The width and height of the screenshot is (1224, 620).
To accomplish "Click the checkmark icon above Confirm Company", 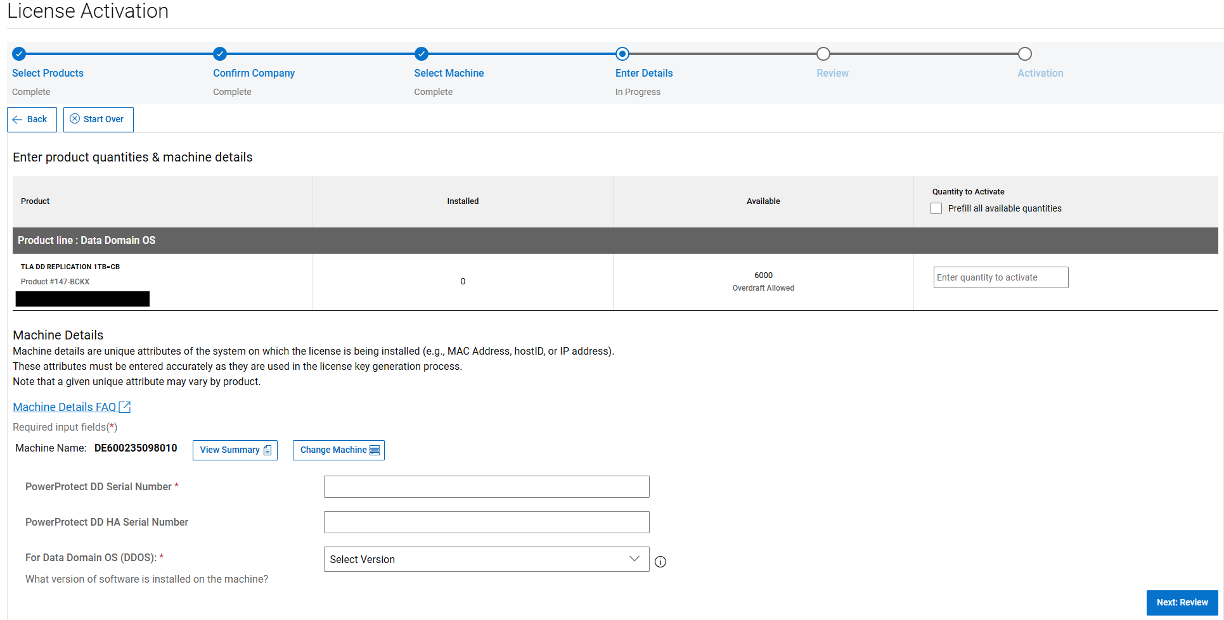I will click(220, 54).
